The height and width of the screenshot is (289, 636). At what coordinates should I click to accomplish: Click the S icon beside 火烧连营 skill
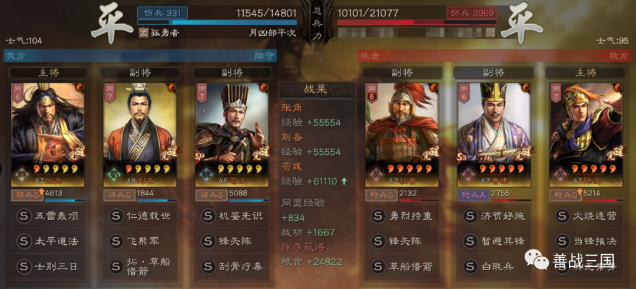pyautogui.click(x=562, y=215)
